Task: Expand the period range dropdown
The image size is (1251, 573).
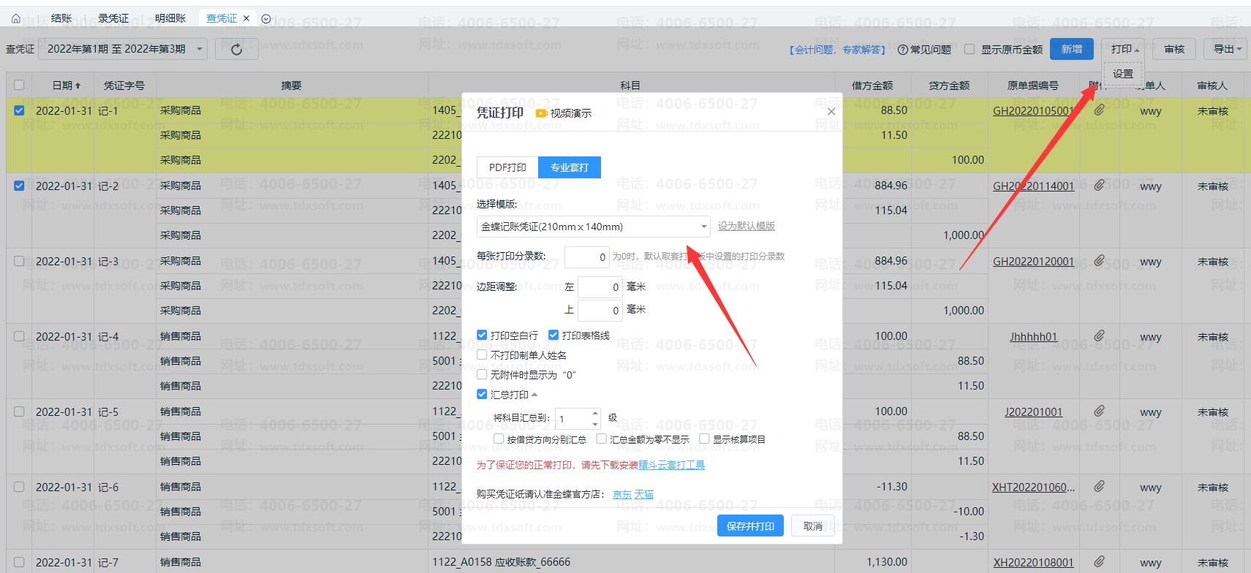Action: tap(124, 49)
